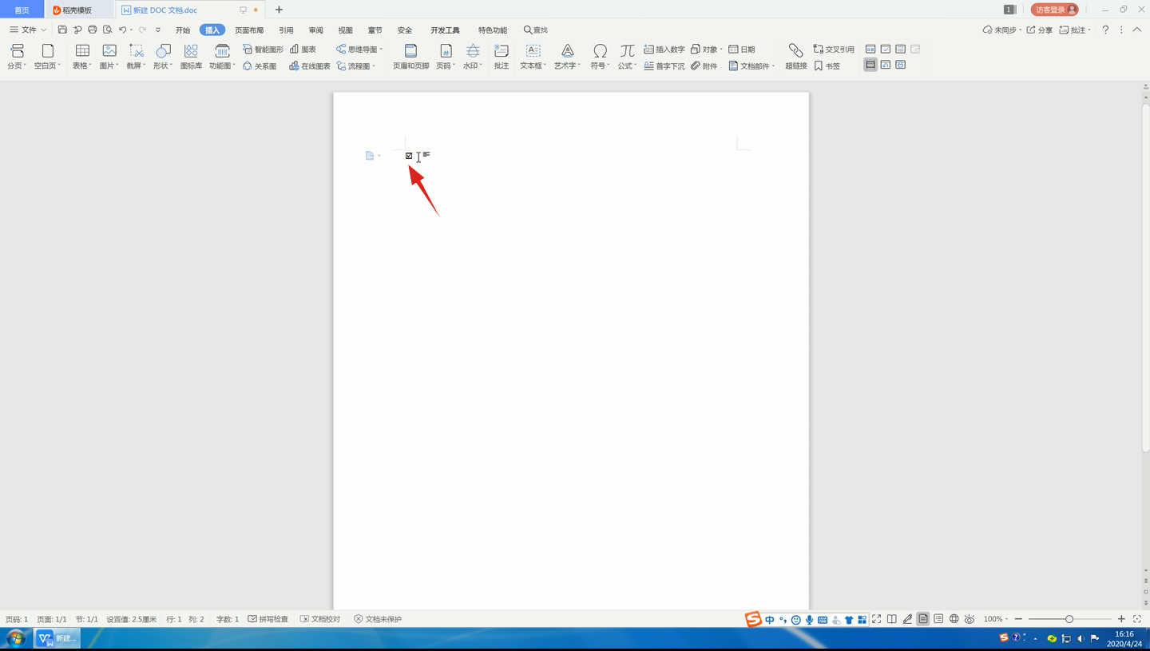Insert checkbox form field icon

point(886,50)
